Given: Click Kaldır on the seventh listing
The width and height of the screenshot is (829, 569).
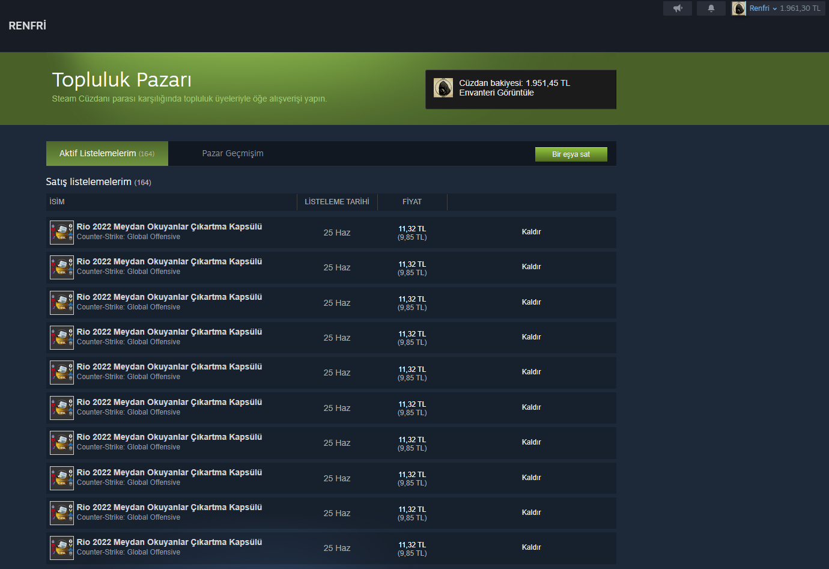Looking at the screenshot, I should point(532,442).
